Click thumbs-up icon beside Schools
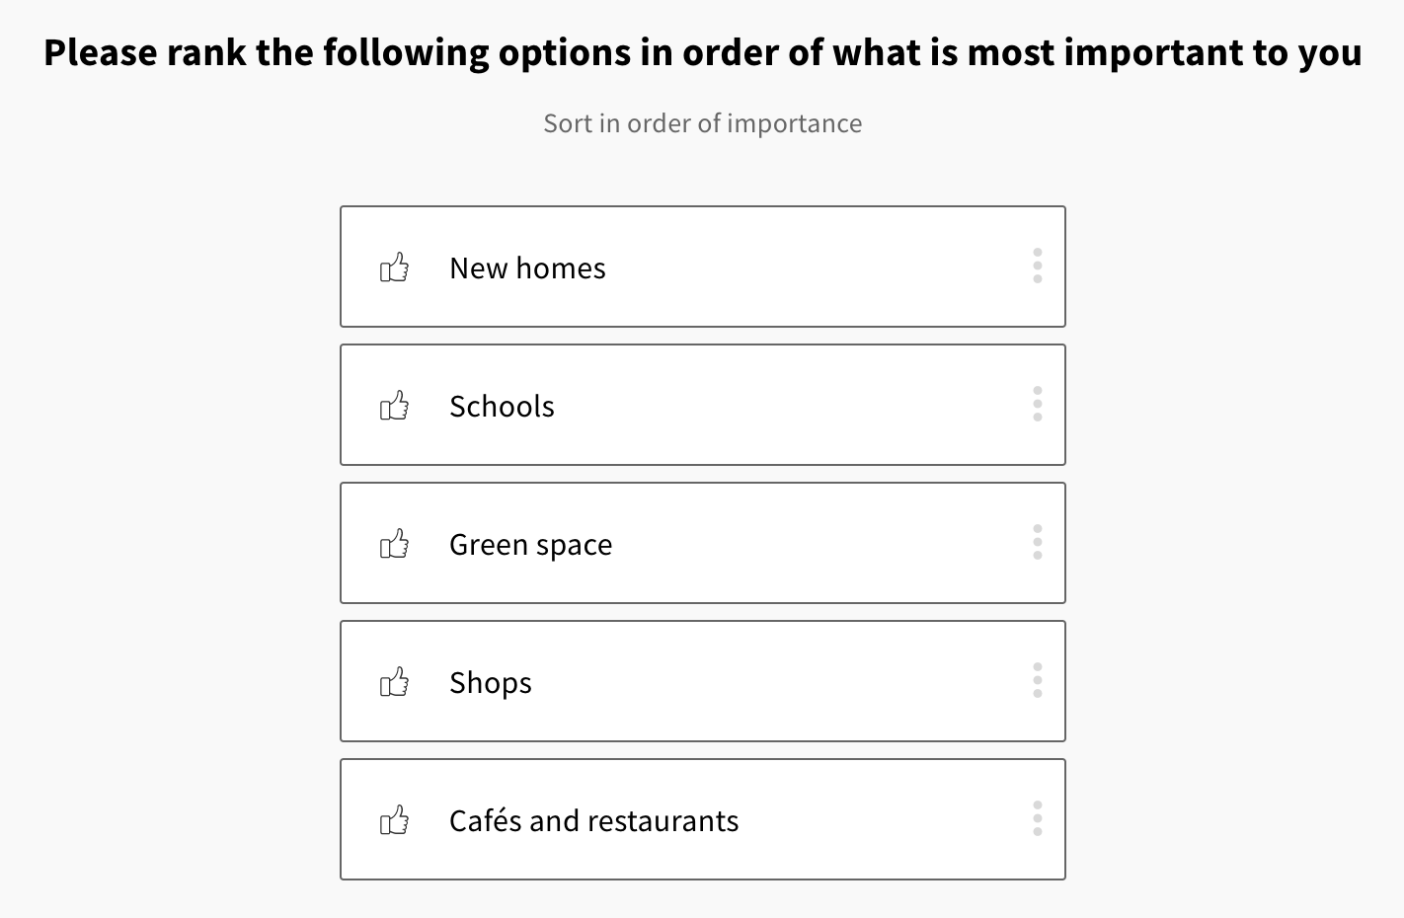The image size is (1404, 918). tap(395, 406)
